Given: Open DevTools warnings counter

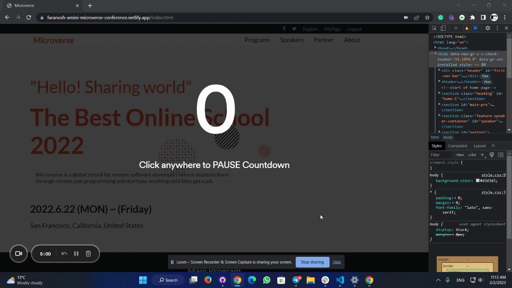Looking at the screenshot, I should click(x=466, y=28).
